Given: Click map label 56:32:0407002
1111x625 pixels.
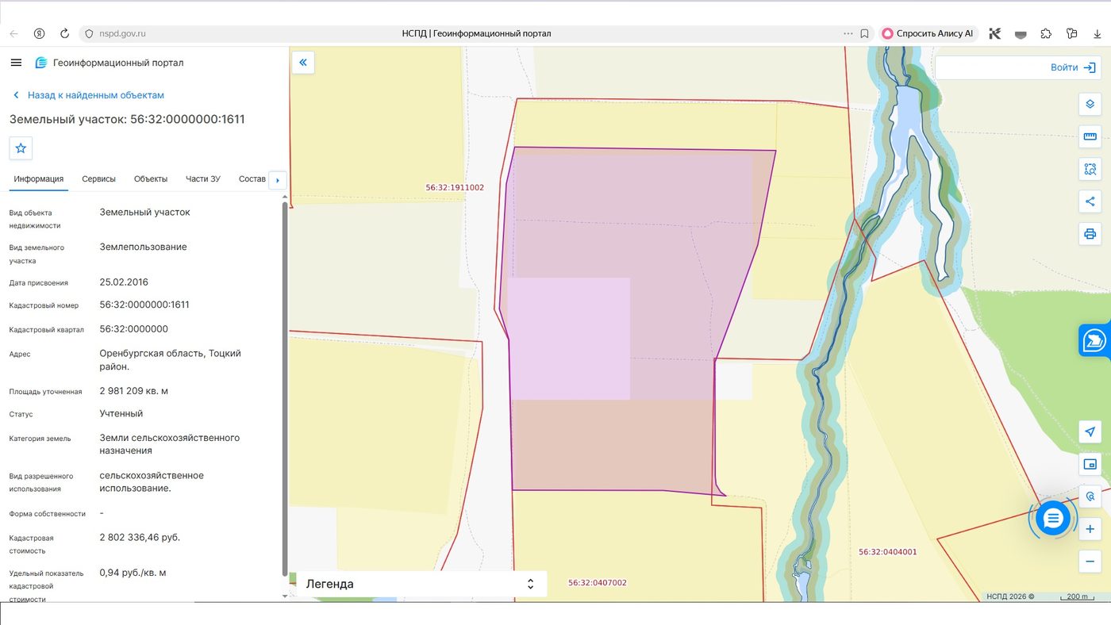Looking at the screenshot, I should [x=598, y=583].
